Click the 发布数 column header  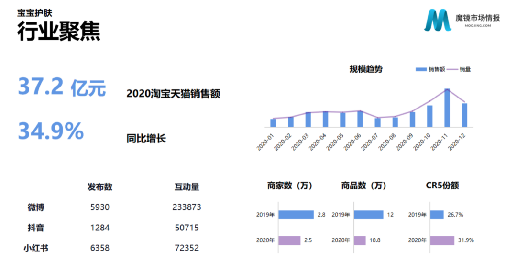point(99,187)
